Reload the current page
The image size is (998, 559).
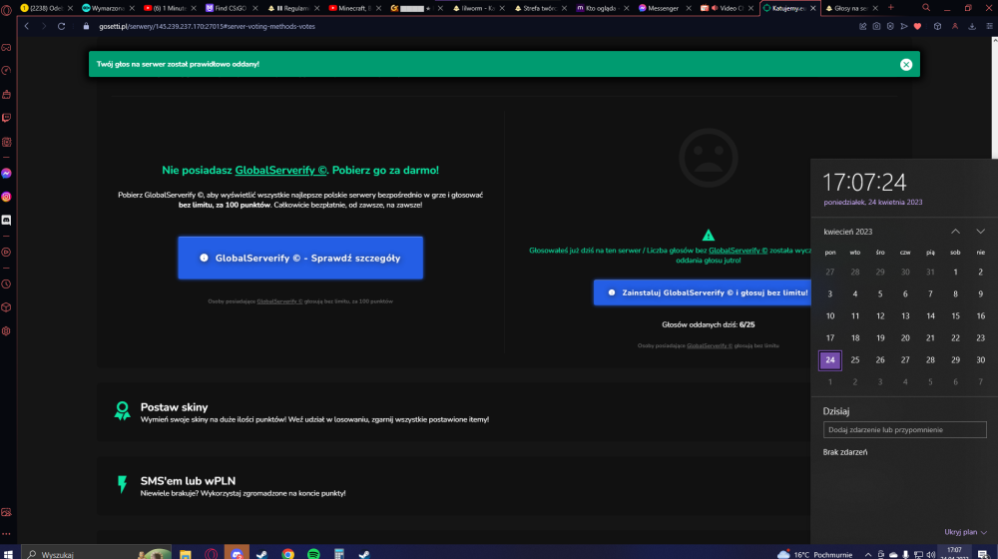click(x=61, y=26)
